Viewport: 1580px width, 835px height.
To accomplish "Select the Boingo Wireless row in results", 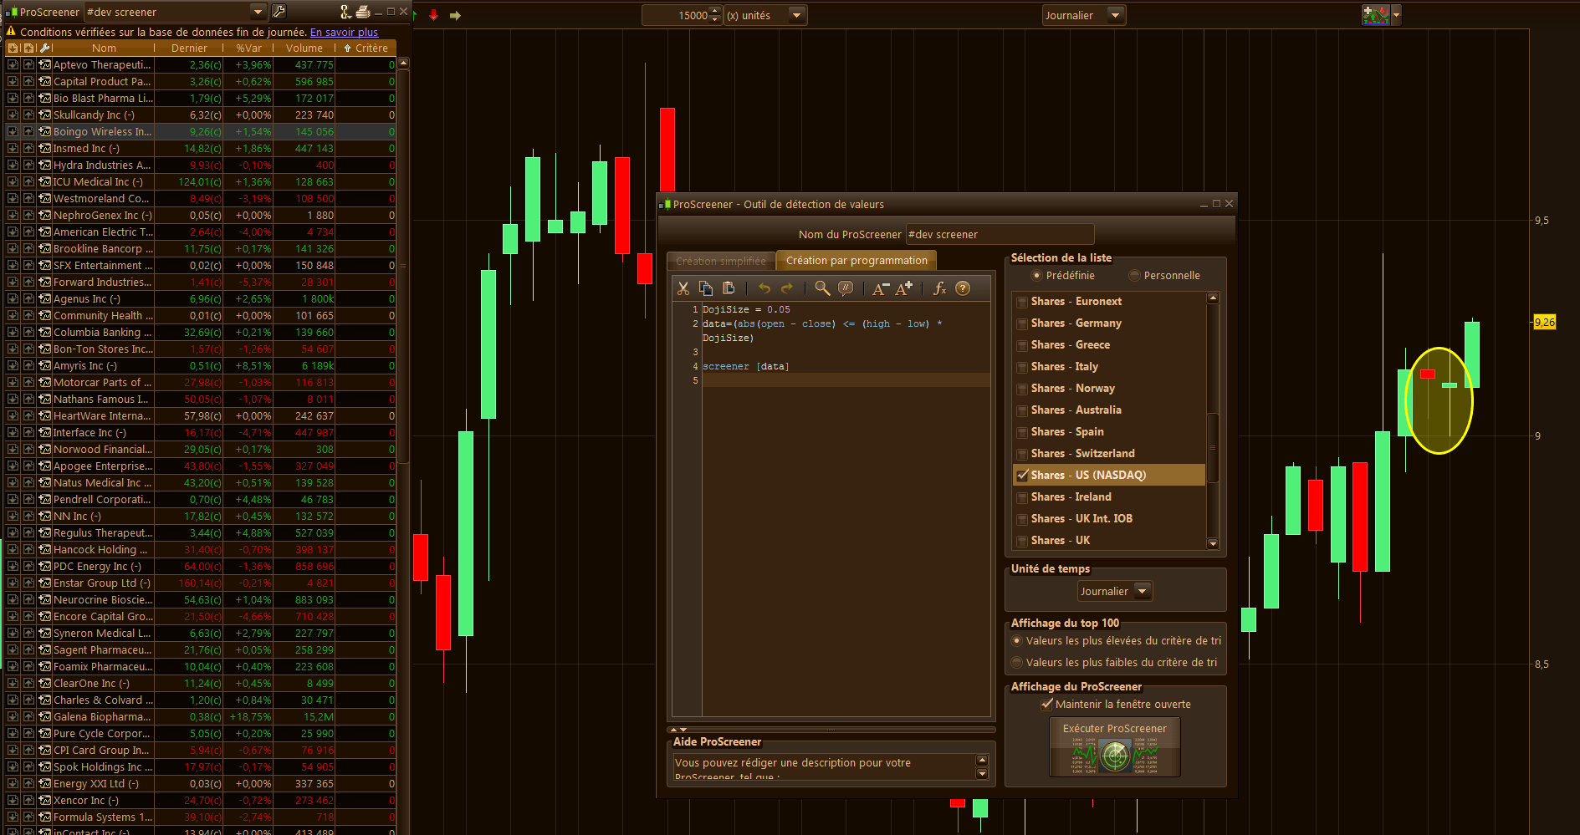I will tap(201, 131).
